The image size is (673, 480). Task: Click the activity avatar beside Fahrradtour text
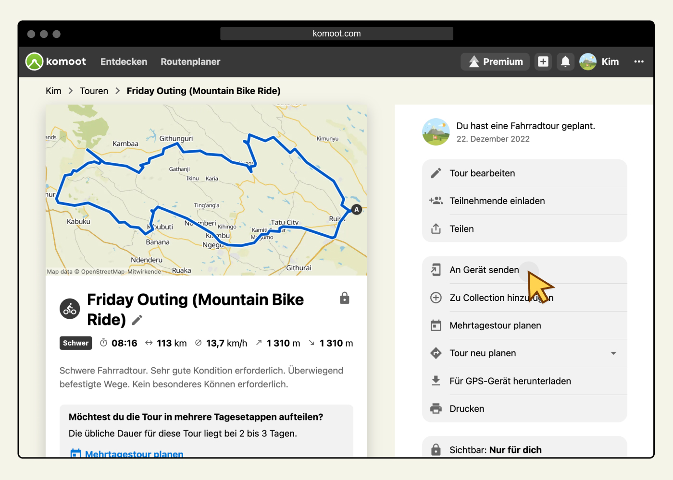point(436,132)
